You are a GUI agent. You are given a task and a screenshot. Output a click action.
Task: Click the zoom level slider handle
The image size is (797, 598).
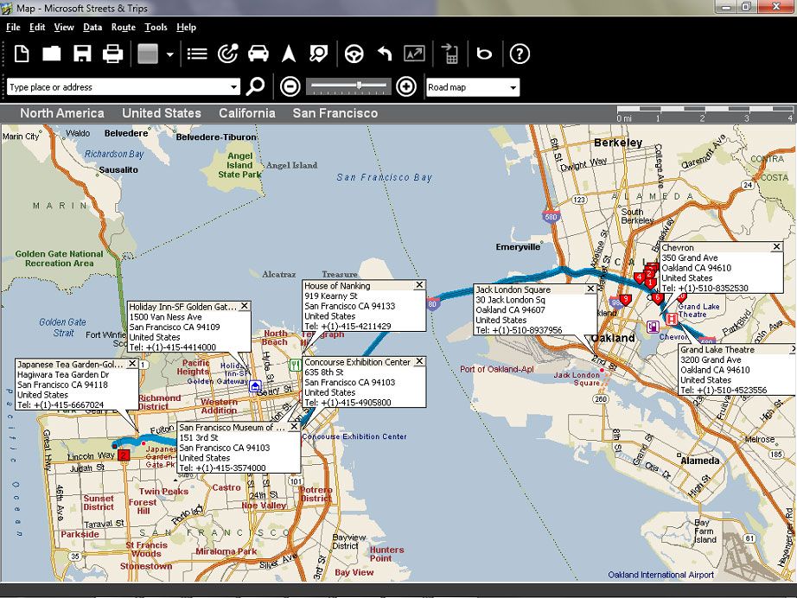[x=359, y=85]
